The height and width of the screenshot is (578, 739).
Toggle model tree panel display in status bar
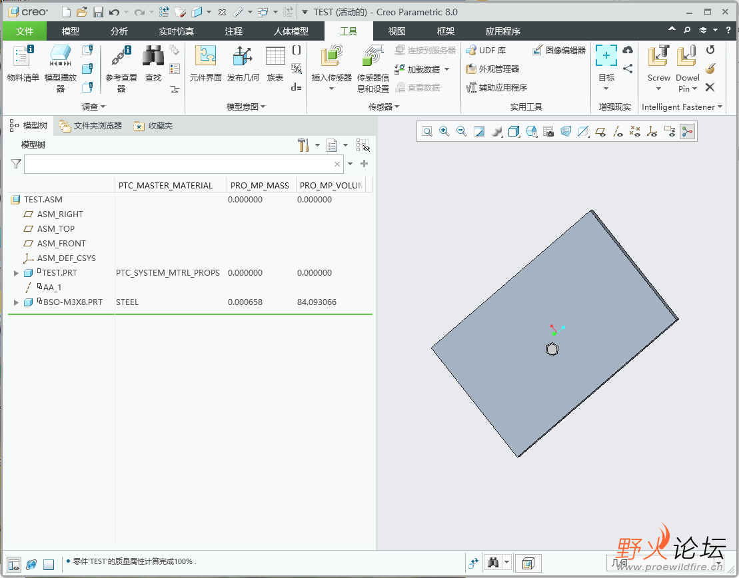click(x=14, y=564)
